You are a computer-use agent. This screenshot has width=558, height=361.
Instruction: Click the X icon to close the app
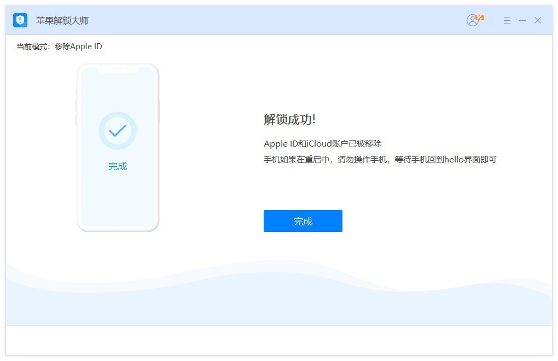tap(537, 20)
